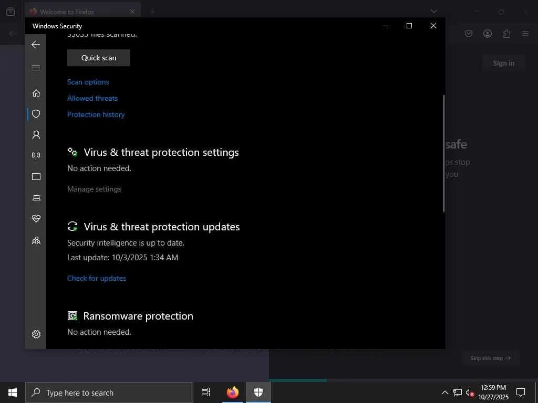Open the taskbar clock and date
Viewport: 538px width, 403px height.
click(493, 393)
